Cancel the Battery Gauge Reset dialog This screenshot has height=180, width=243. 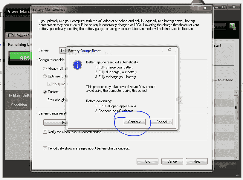[x=161, y=122]
